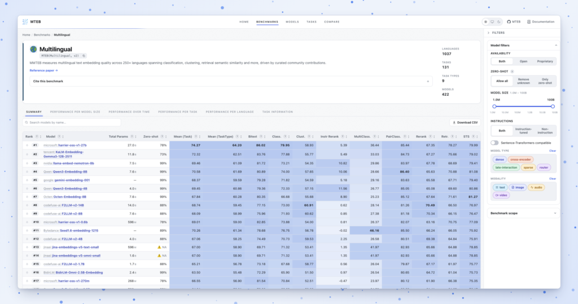The height and width of the screenshot is (304, 578).
Task: Clear the Model type filter
Action: click(553, 151)
